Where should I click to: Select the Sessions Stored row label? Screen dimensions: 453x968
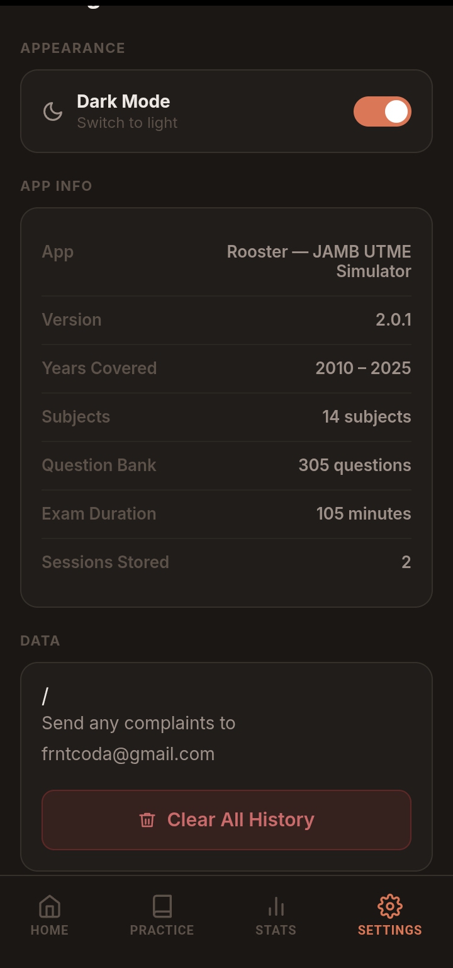(105, 562)
